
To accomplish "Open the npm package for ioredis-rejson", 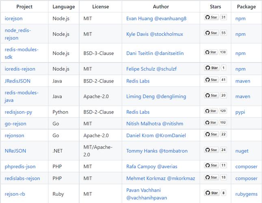I will pyautogui.click(x=240, y=69).
